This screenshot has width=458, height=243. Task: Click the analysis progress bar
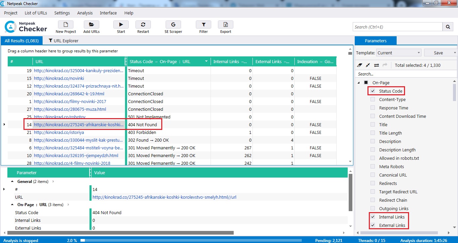tap(191, 240)
